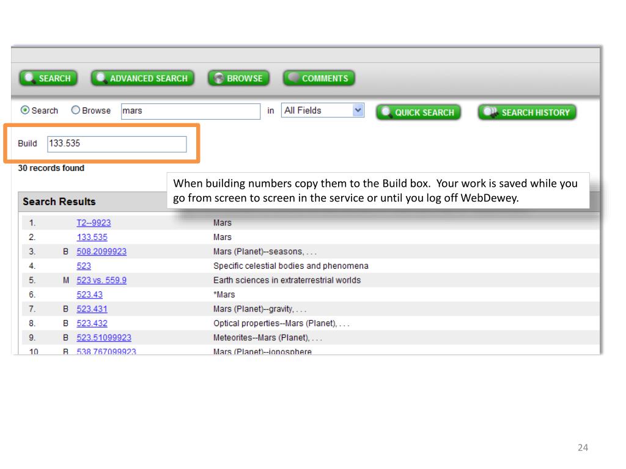Click '*Mars' caption in row 6

click(224, 295)
